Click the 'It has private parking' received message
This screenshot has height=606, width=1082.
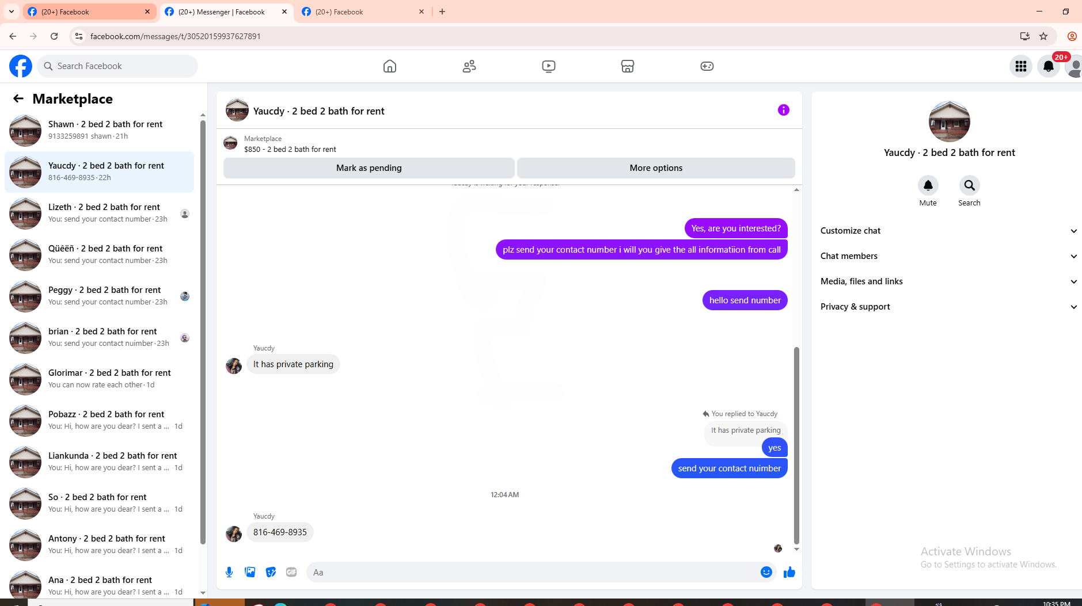[293, 364]
